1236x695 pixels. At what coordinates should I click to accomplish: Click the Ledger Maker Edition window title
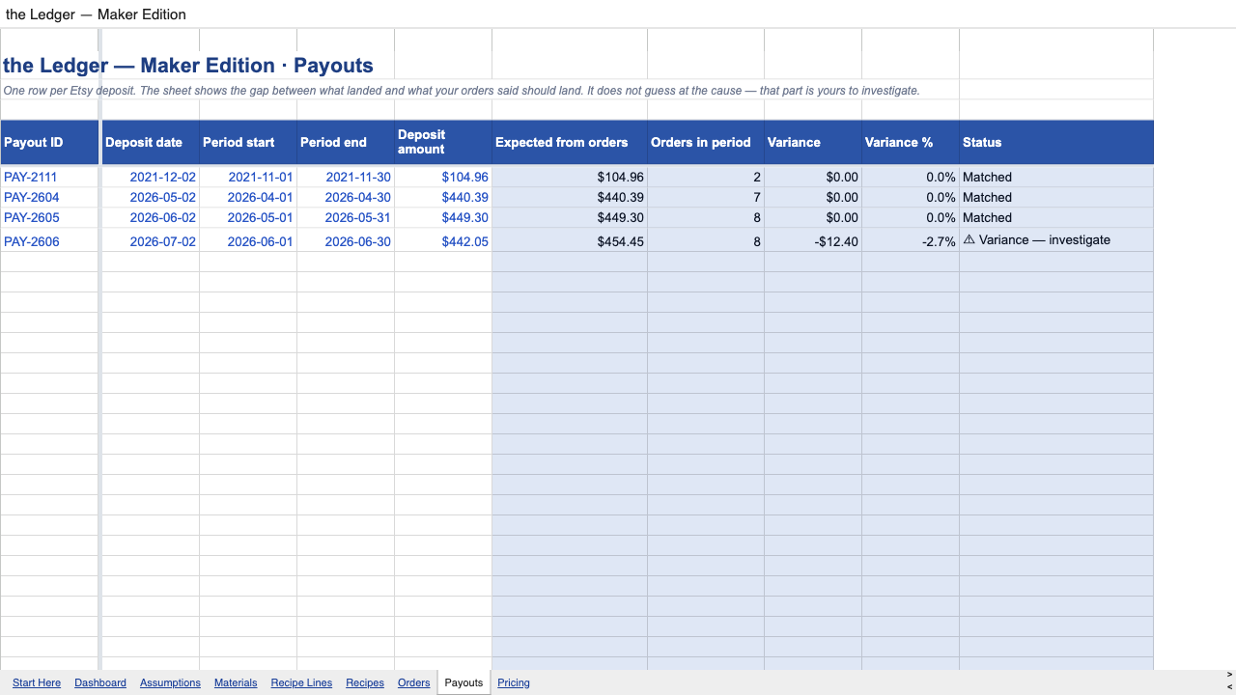coord(96,14)
